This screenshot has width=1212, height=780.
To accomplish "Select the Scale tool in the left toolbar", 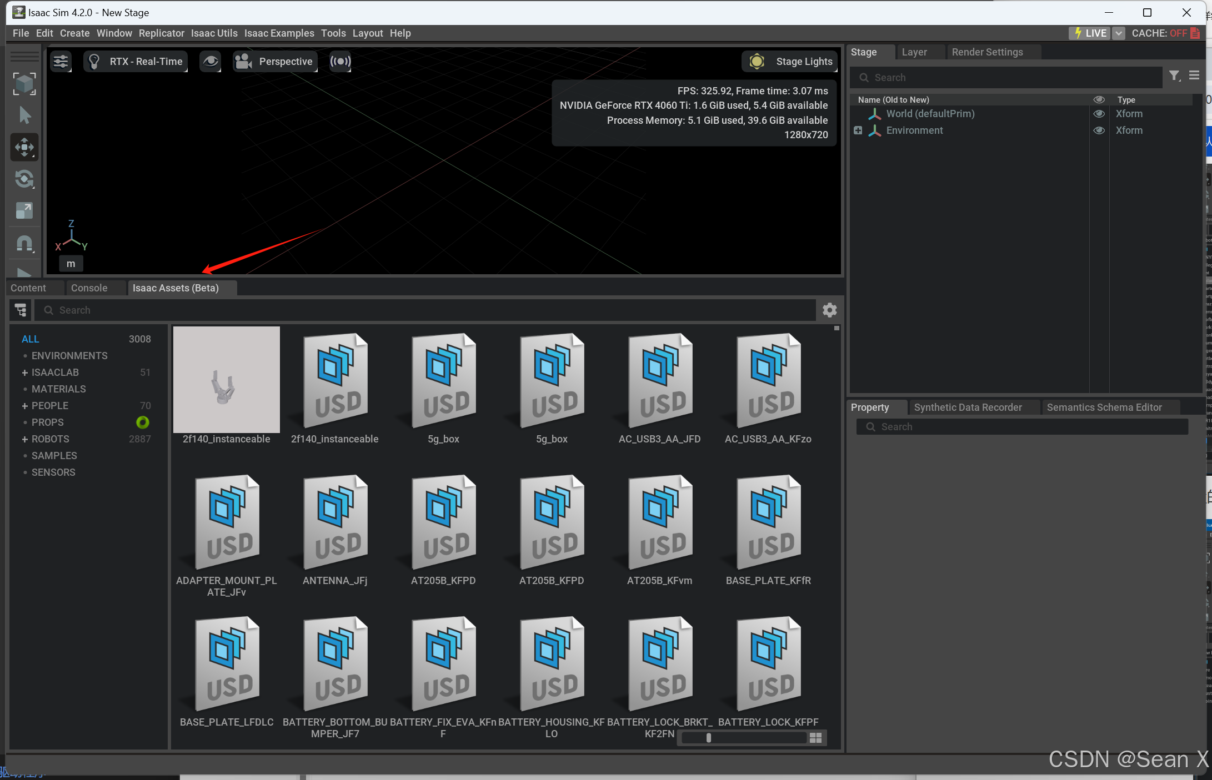I will coord(24,210).
